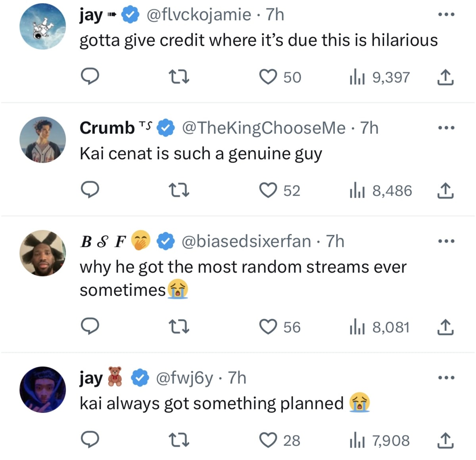Click the retweet icon under @biasedsixerfan's reply
This screenshot has width=476, height=460.
178,327
